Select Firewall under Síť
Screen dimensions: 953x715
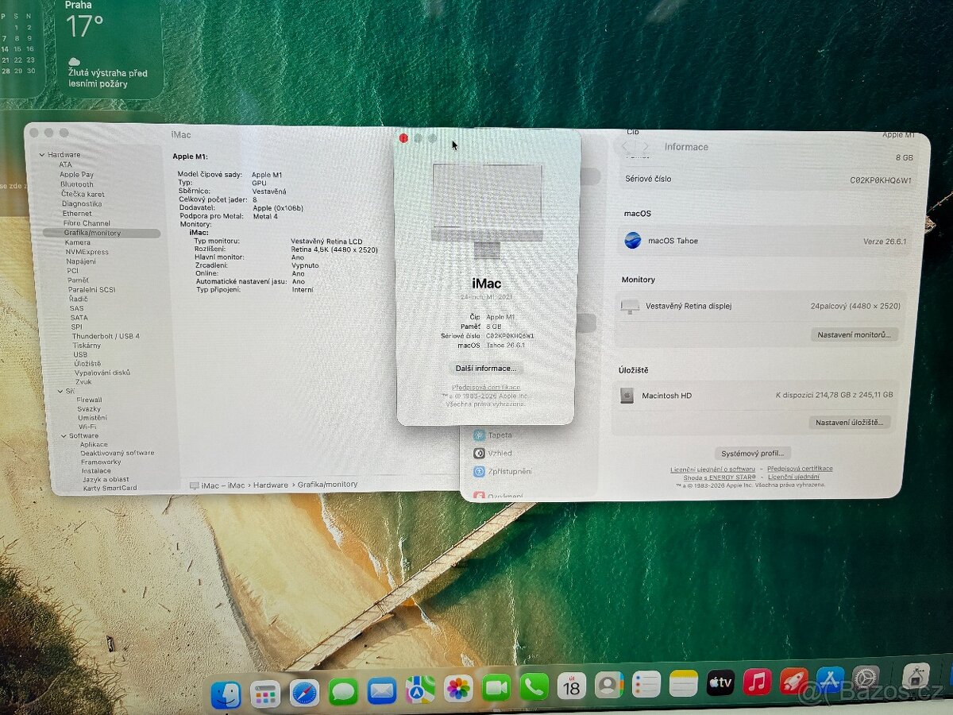89,400
